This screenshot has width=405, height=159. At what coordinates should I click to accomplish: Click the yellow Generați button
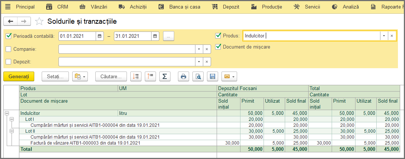(x=19, y=76)
